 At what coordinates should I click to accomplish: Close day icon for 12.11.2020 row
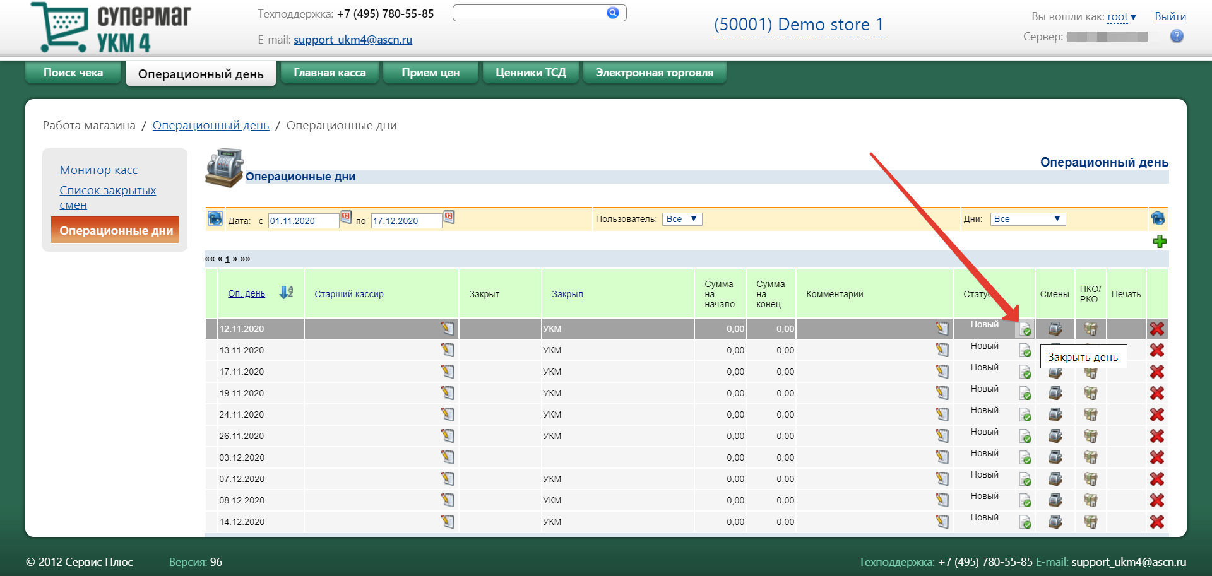(x=1025, y=329)
